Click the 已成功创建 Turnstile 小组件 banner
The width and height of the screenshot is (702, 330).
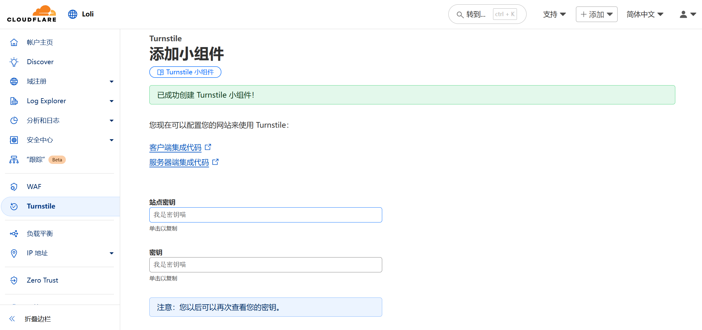[412, 95]
